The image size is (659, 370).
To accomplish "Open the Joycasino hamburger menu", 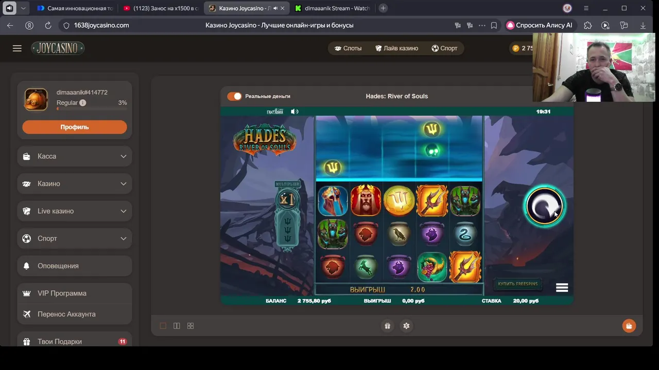I will [17, 48].
